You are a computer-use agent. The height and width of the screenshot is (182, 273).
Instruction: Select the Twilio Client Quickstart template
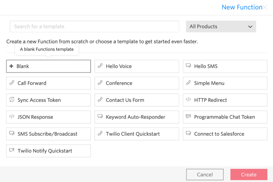pyautogui.click(x=136, y=134)
